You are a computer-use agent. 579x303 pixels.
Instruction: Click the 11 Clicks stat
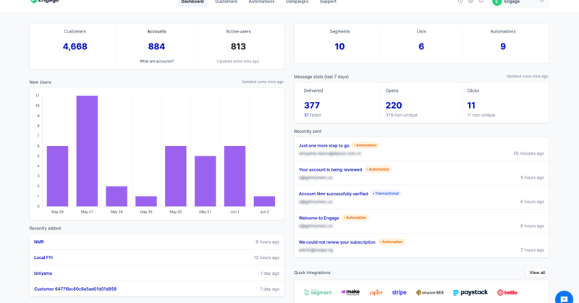[471, 106]
